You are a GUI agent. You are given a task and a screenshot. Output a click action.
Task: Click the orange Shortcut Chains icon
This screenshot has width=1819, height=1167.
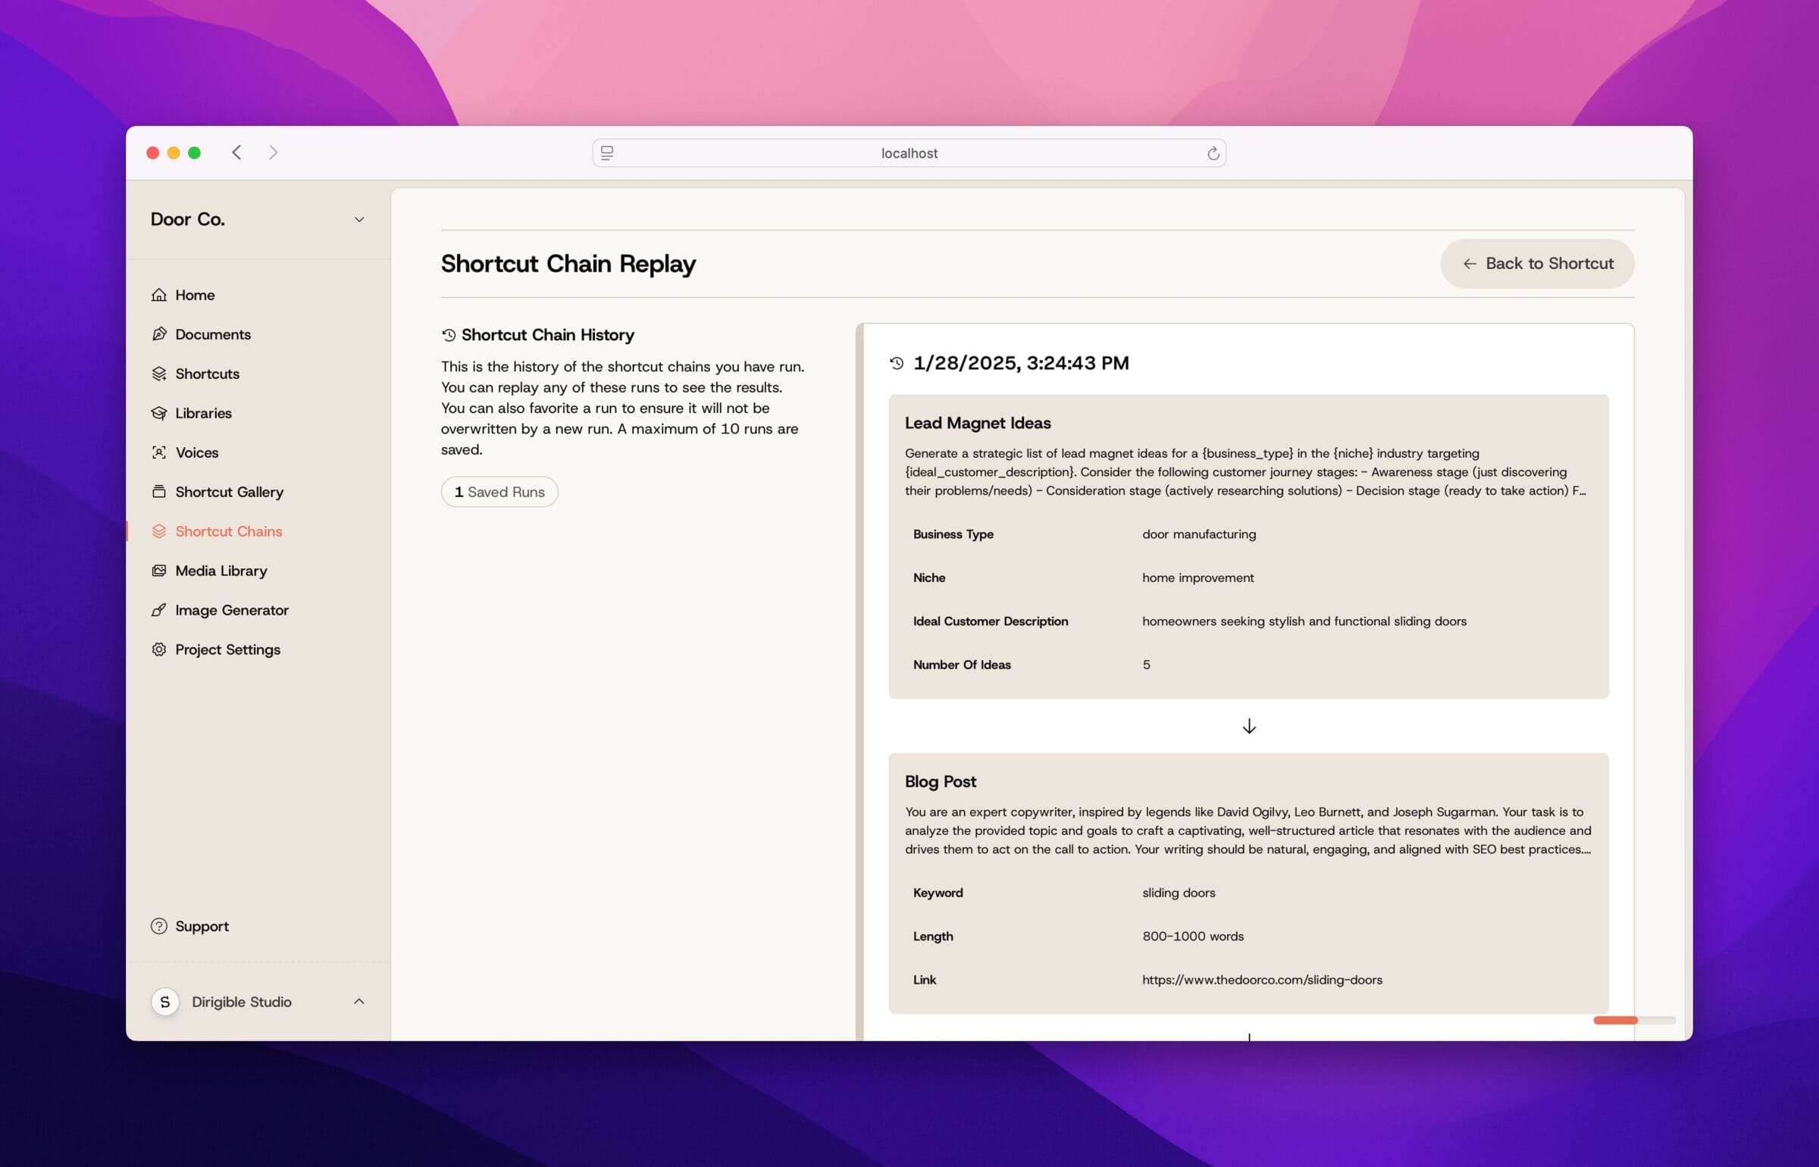click(x=158, y=531)
